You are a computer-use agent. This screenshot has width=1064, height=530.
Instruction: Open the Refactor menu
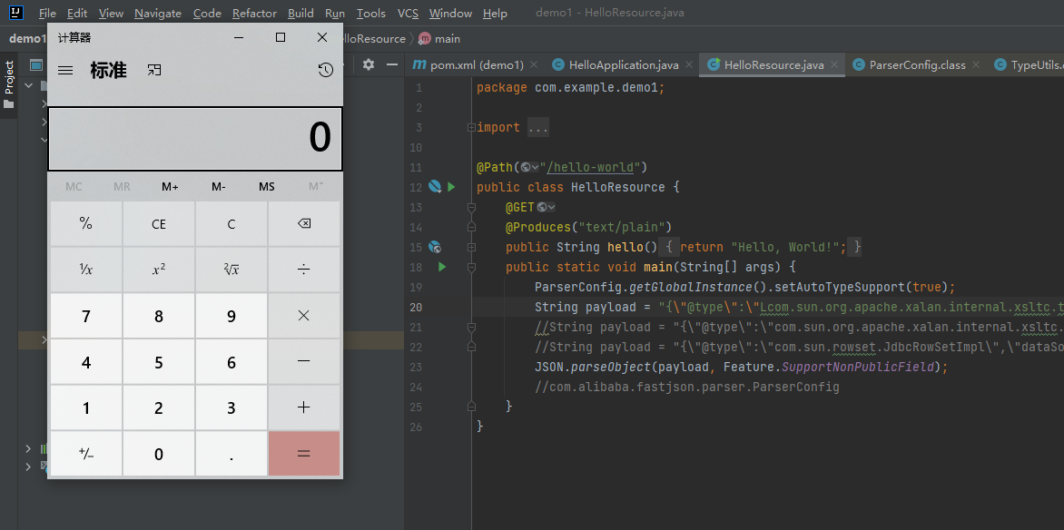254,13
